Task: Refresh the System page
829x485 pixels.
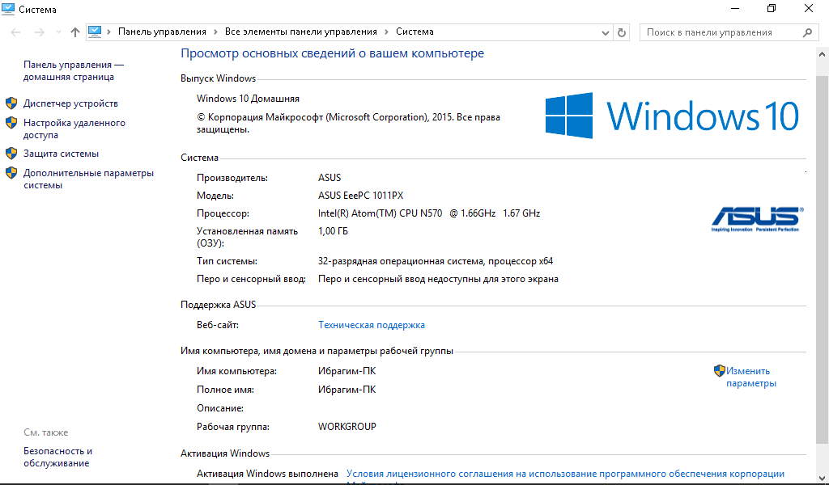Action: [x=622, y=32]
